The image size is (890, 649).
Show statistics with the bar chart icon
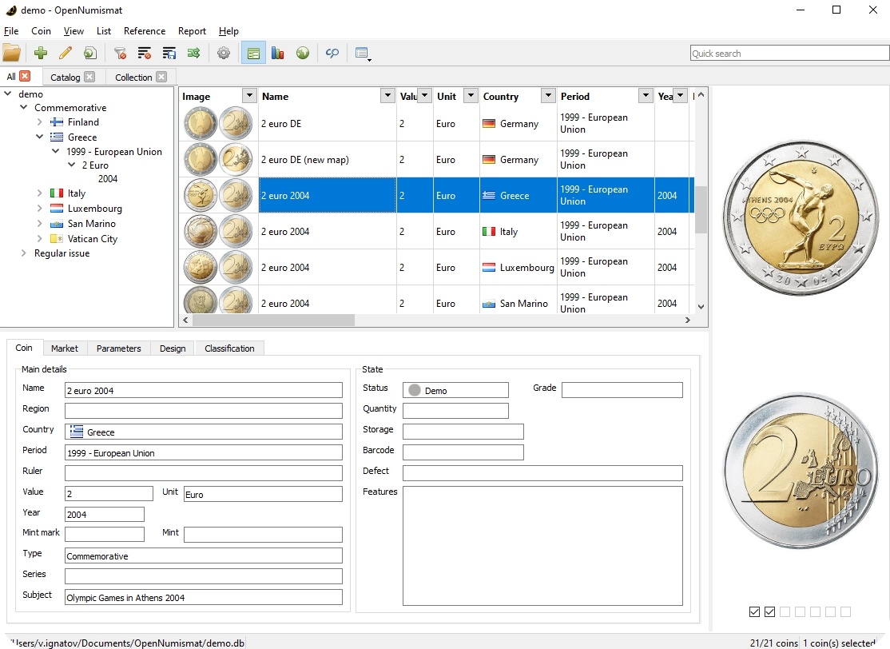pos(277,54)
